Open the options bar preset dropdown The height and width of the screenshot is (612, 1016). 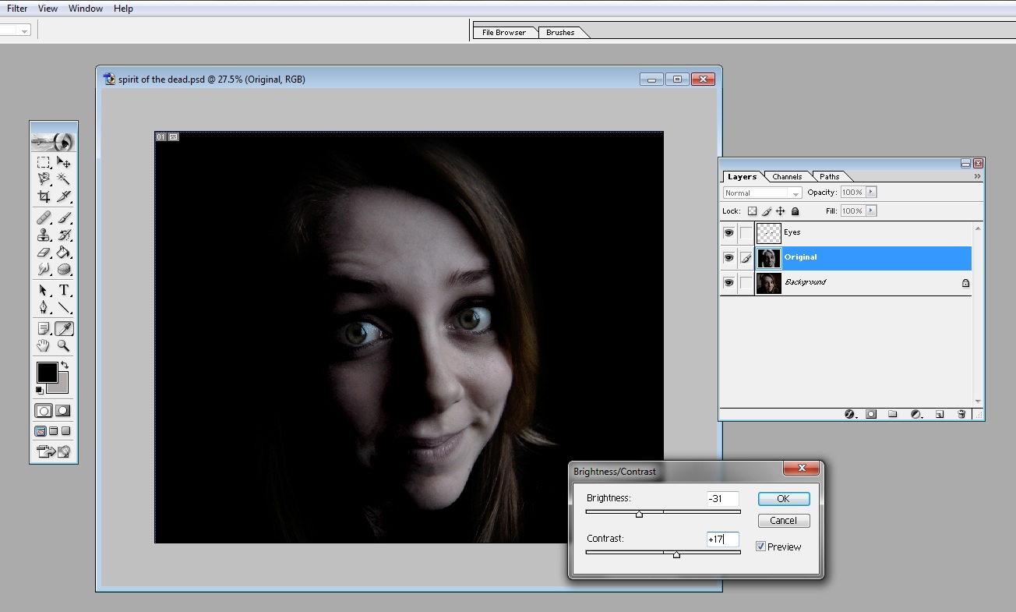[25, 31]
